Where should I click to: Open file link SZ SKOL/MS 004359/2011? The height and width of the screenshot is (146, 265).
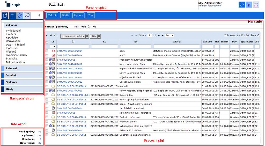coord(71,121)
